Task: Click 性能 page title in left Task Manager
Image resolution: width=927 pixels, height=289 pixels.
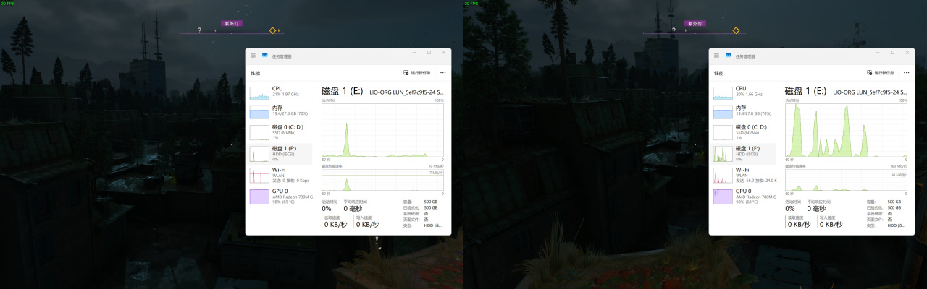Action: click(x=255, y=73)
